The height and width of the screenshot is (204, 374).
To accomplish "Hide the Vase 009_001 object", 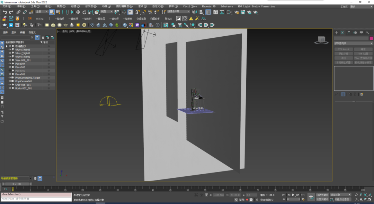I will pos(10,60).
